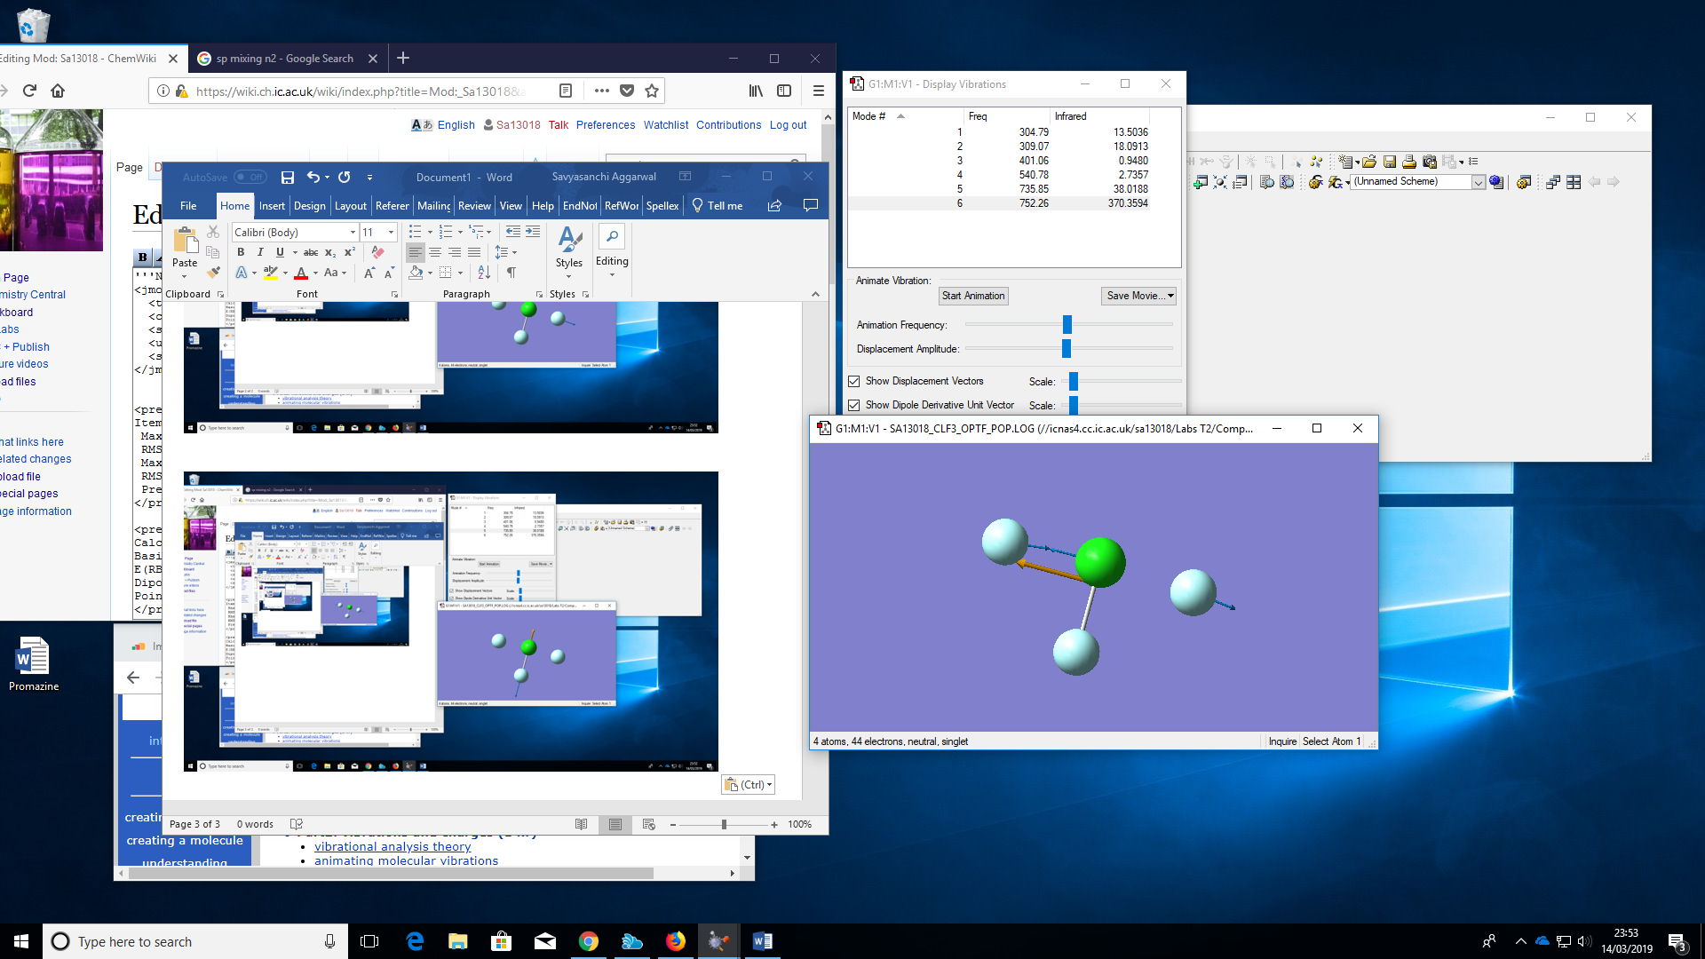The height and width of the screenshot is (959, 1705).
Task: Open the Insert ribbon tab
Action: [x=272, y=206]
